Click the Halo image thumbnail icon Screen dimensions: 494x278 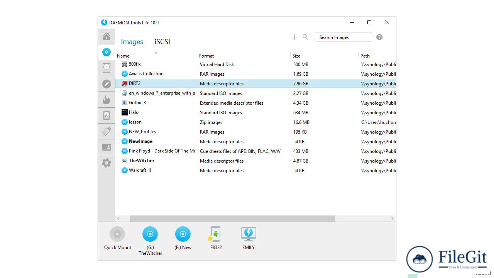point(124,112)
